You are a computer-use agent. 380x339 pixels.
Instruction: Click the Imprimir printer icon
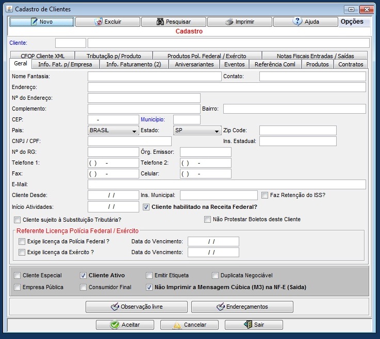click(x=229, y=22)
